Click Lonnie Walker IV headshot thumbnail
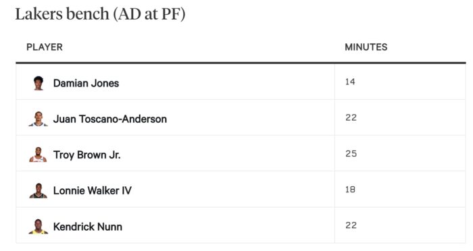The height and width of the screenshot is (251, 473). pyautogui.click(x=39, y=191)
